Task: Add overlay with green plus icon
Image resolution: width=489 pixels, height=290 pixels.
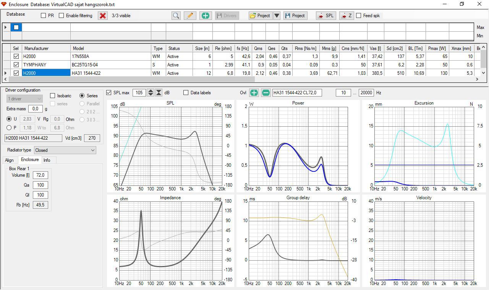Action: pyautogui.click(x=254, y=93)
